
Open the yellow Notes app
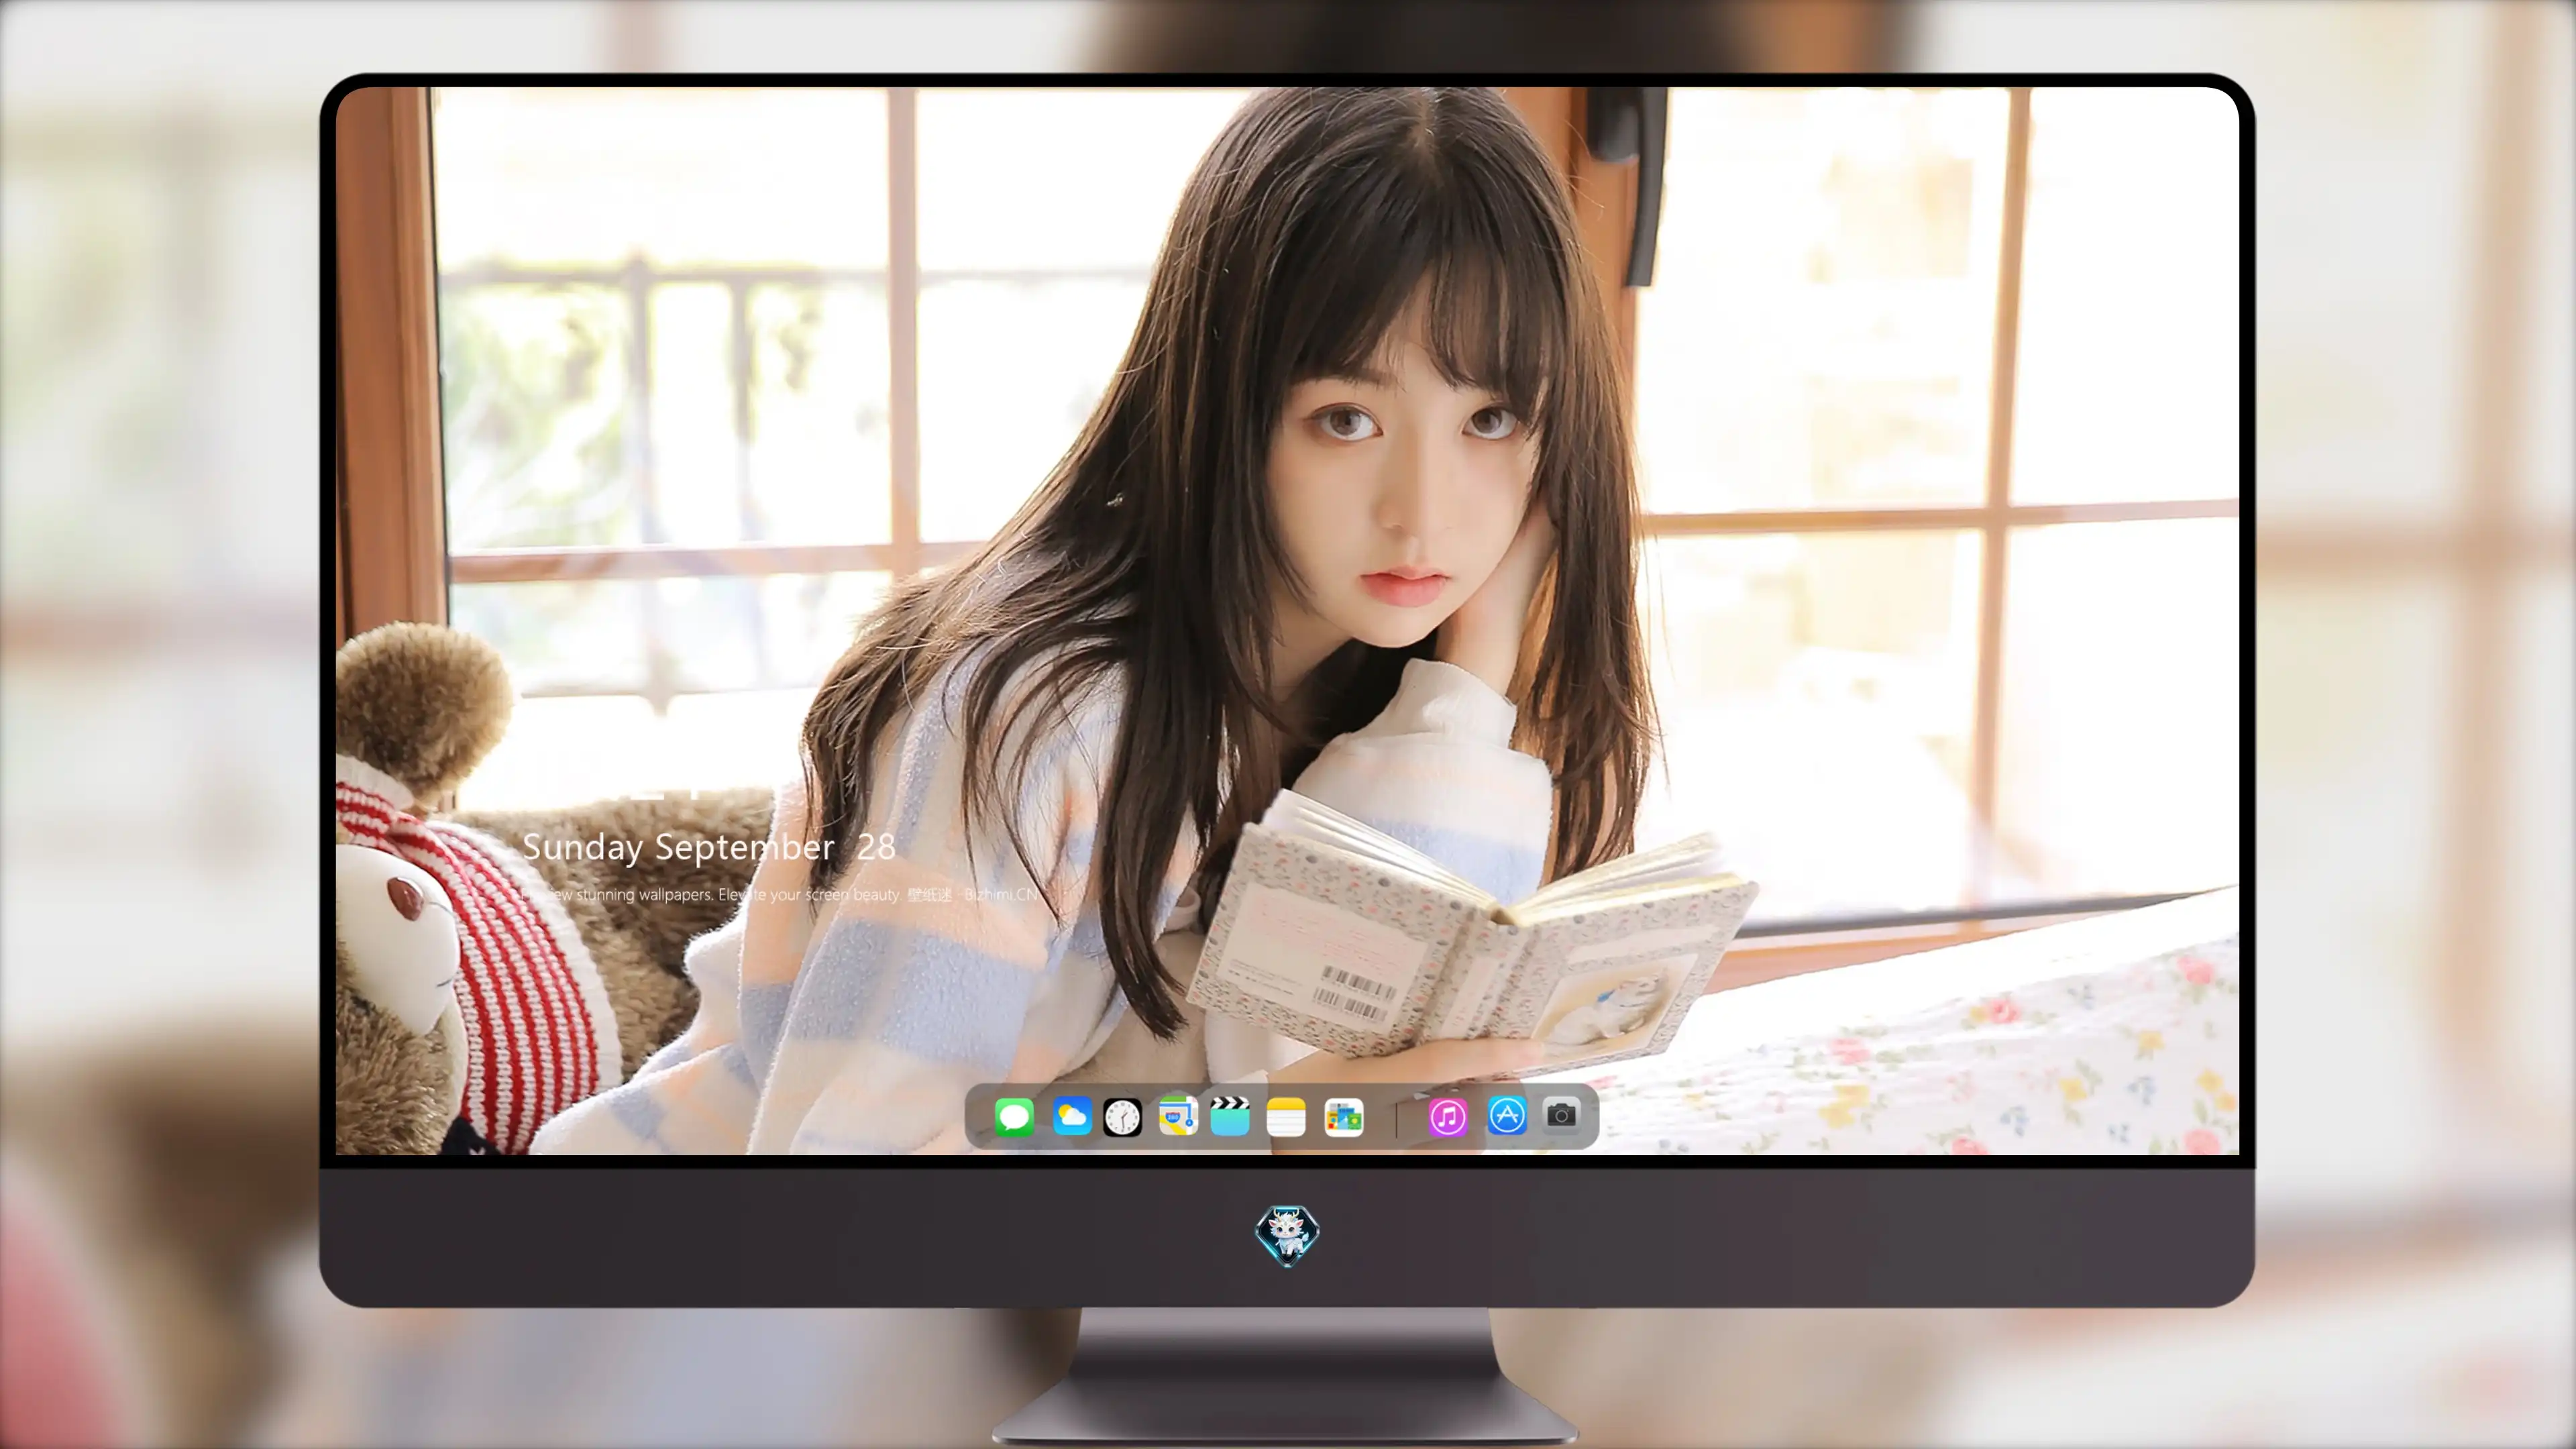tap(1286, 1117)
